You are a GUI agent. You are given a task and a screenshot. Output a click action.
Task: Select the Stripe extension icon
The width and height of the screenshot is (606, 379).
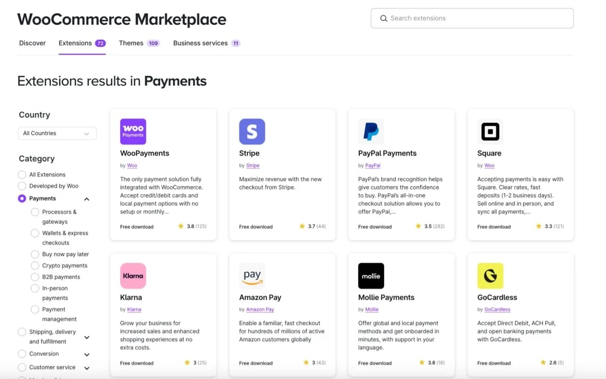click(251, 131)
